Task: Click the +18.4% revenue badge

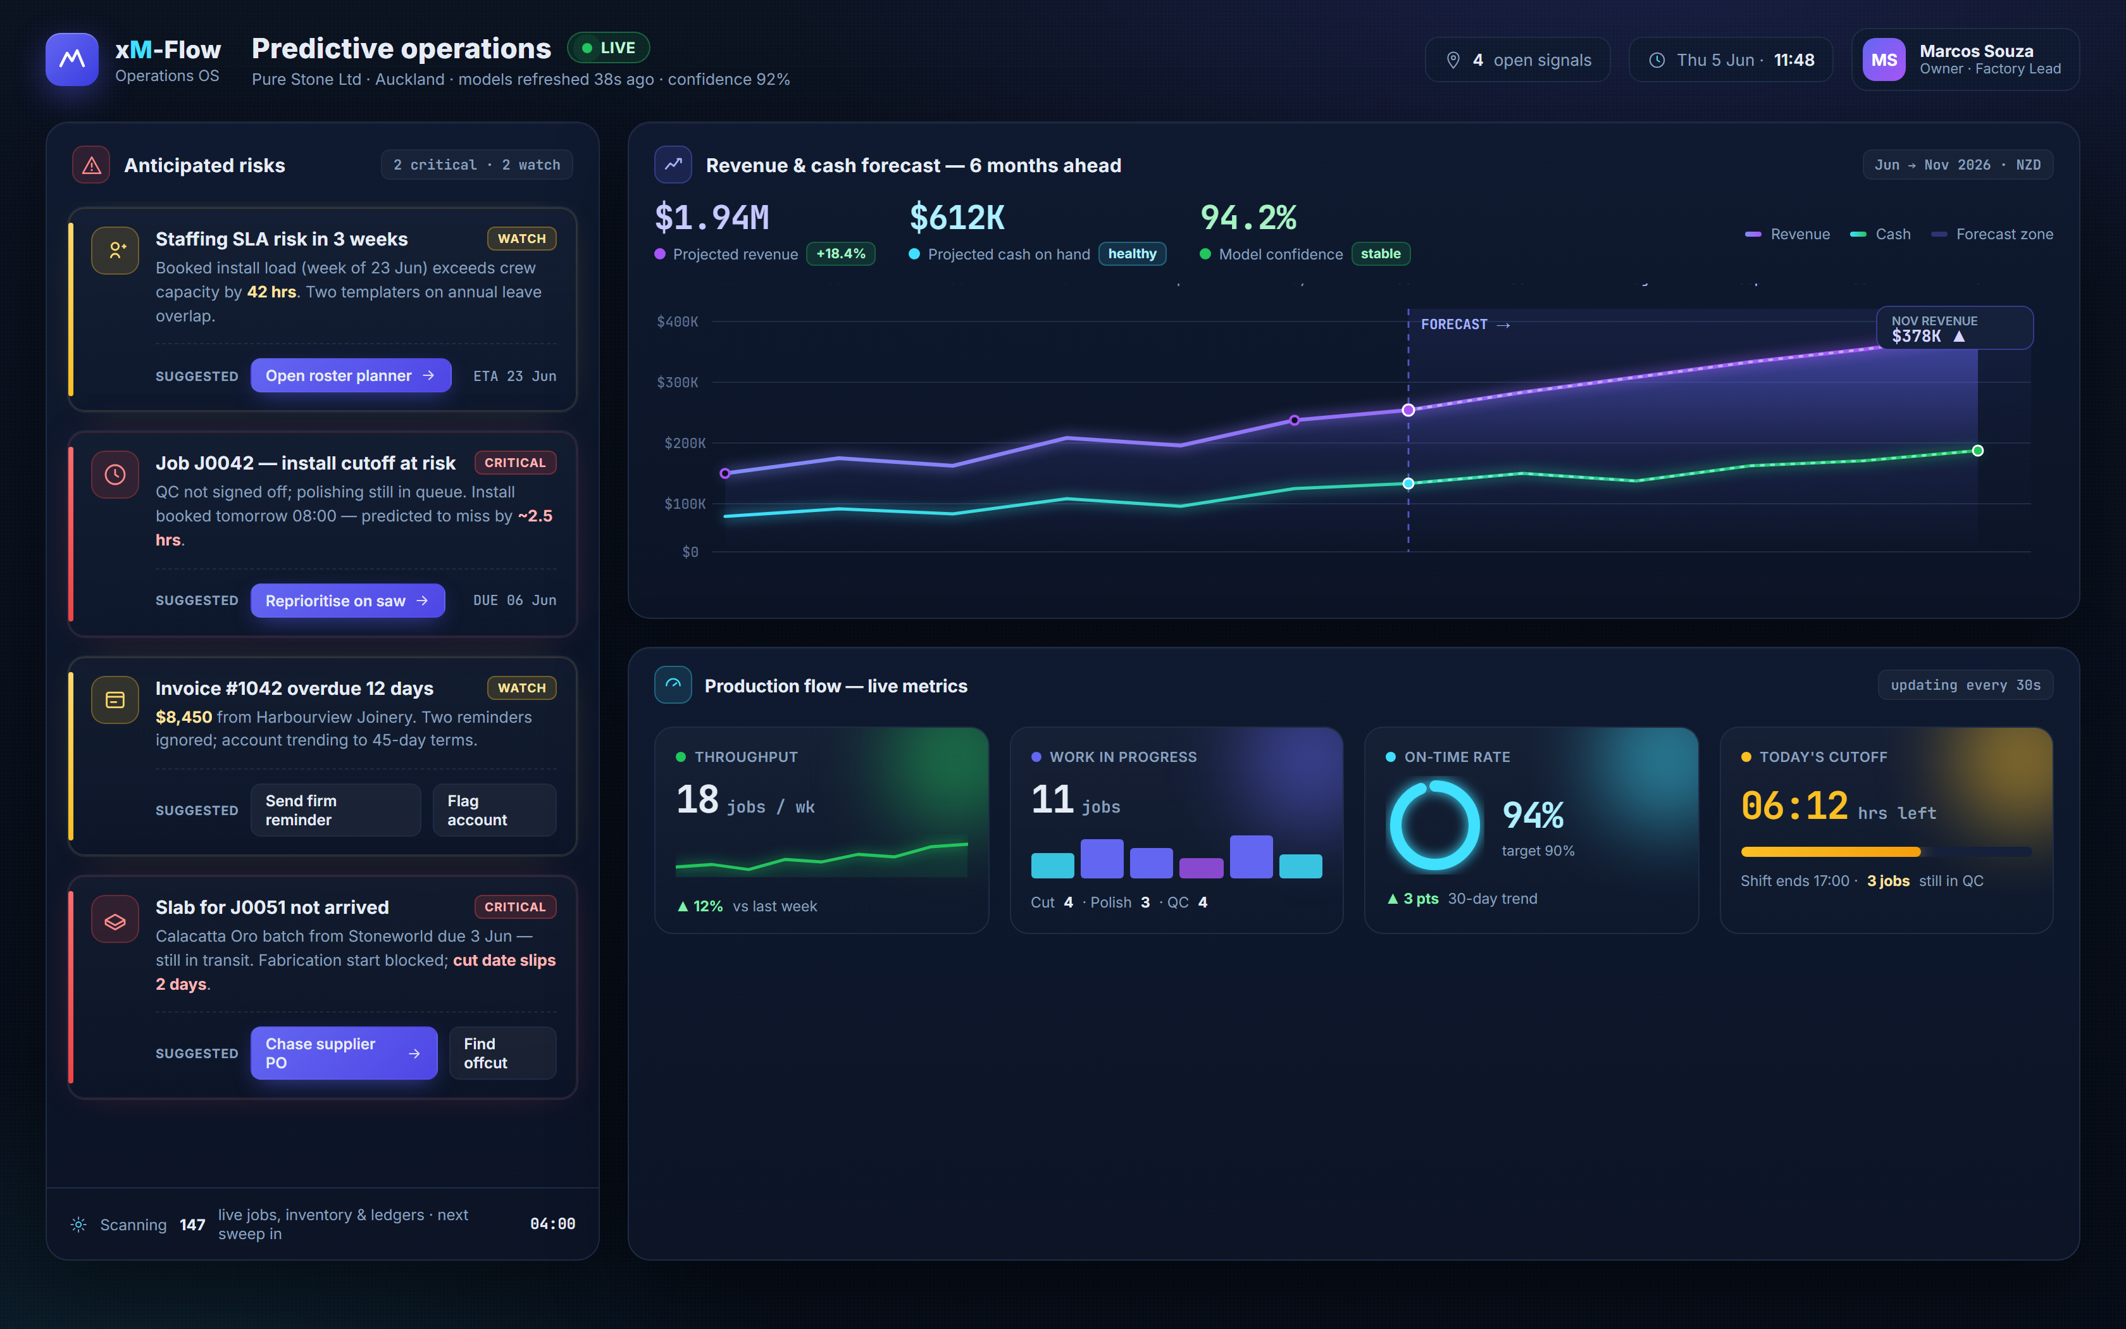Action: (x=841, y=253)
